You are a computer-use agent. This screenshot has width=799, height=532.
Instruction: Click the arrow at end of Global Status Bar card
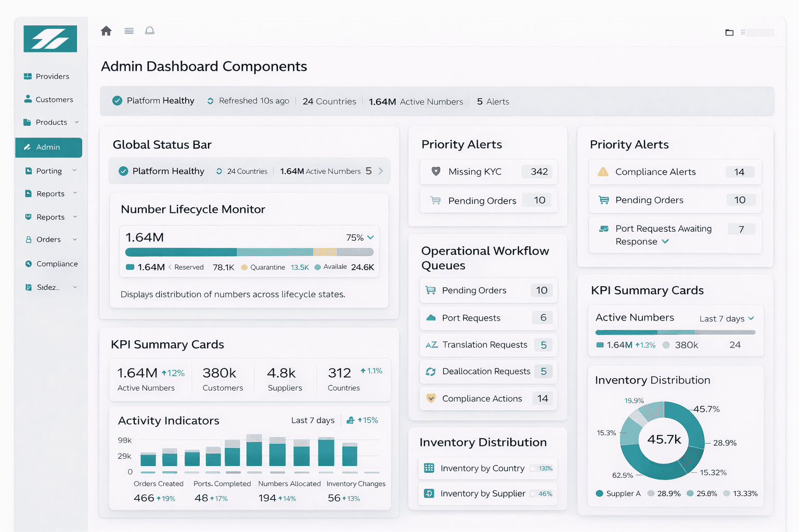[381, 171]
